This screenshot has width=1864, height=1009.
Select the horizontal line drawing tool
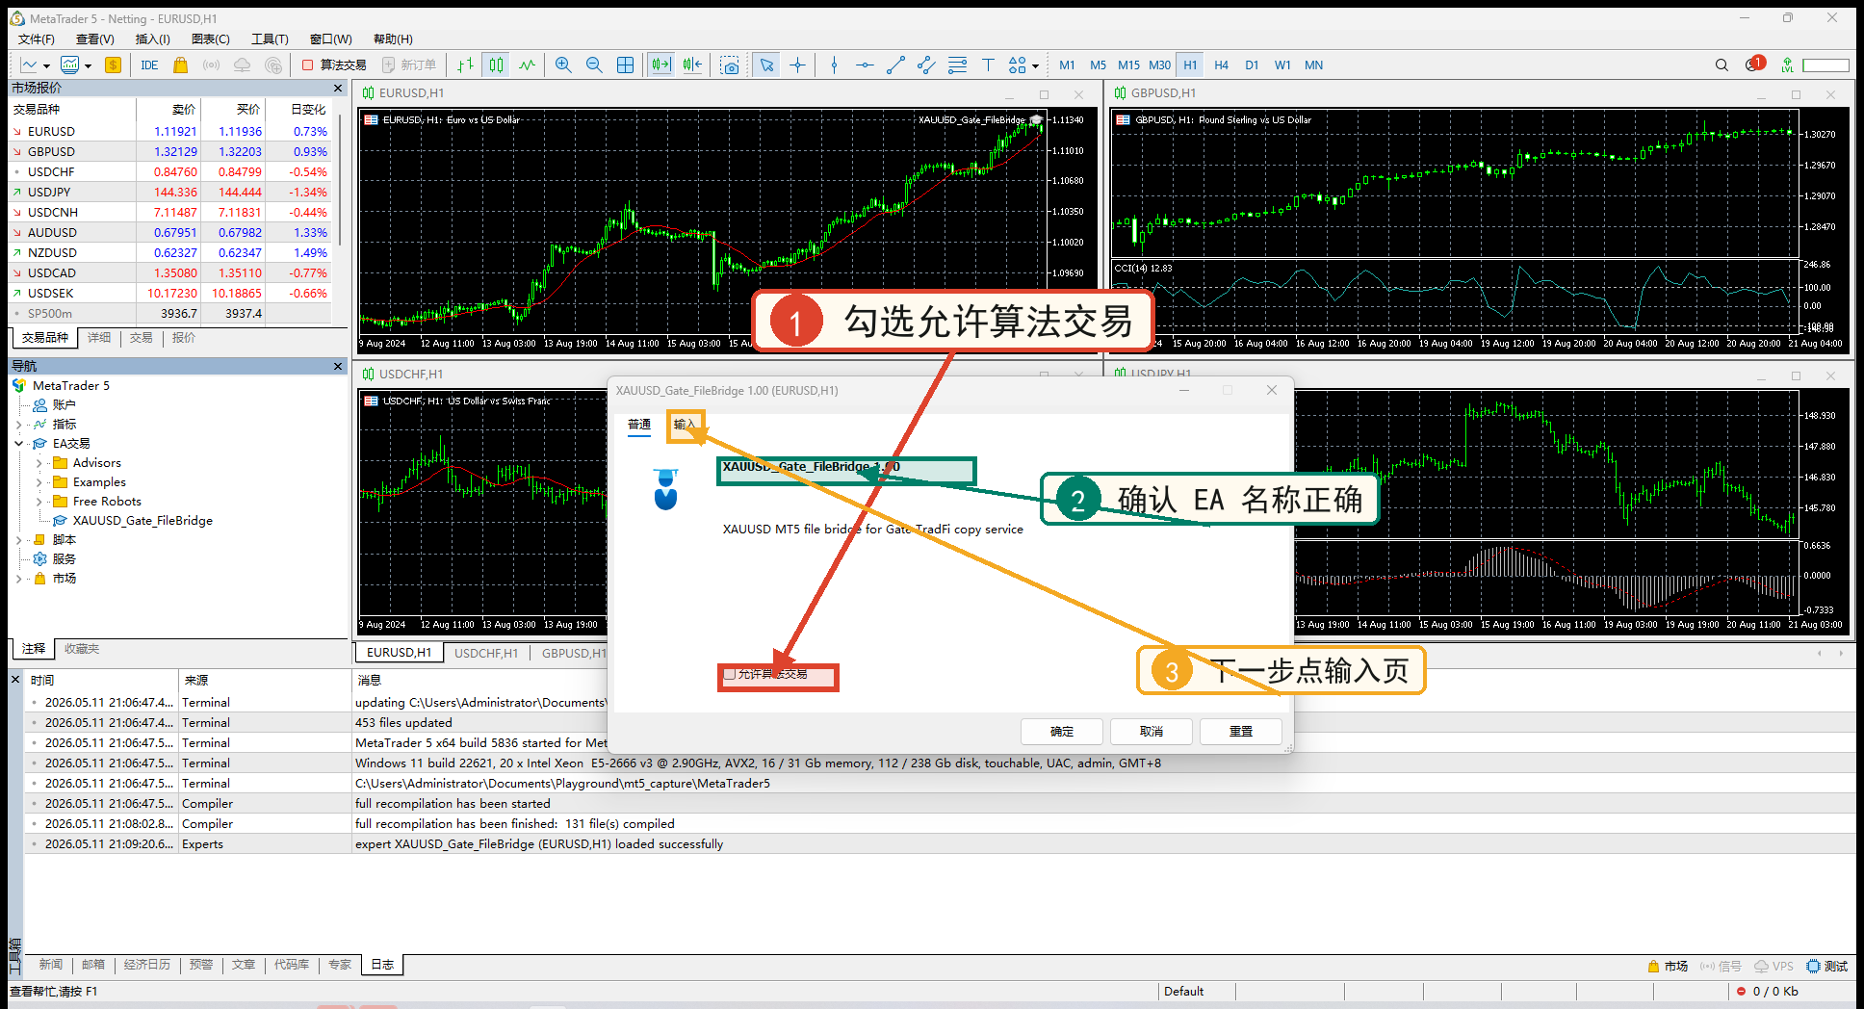pos(865,65)
